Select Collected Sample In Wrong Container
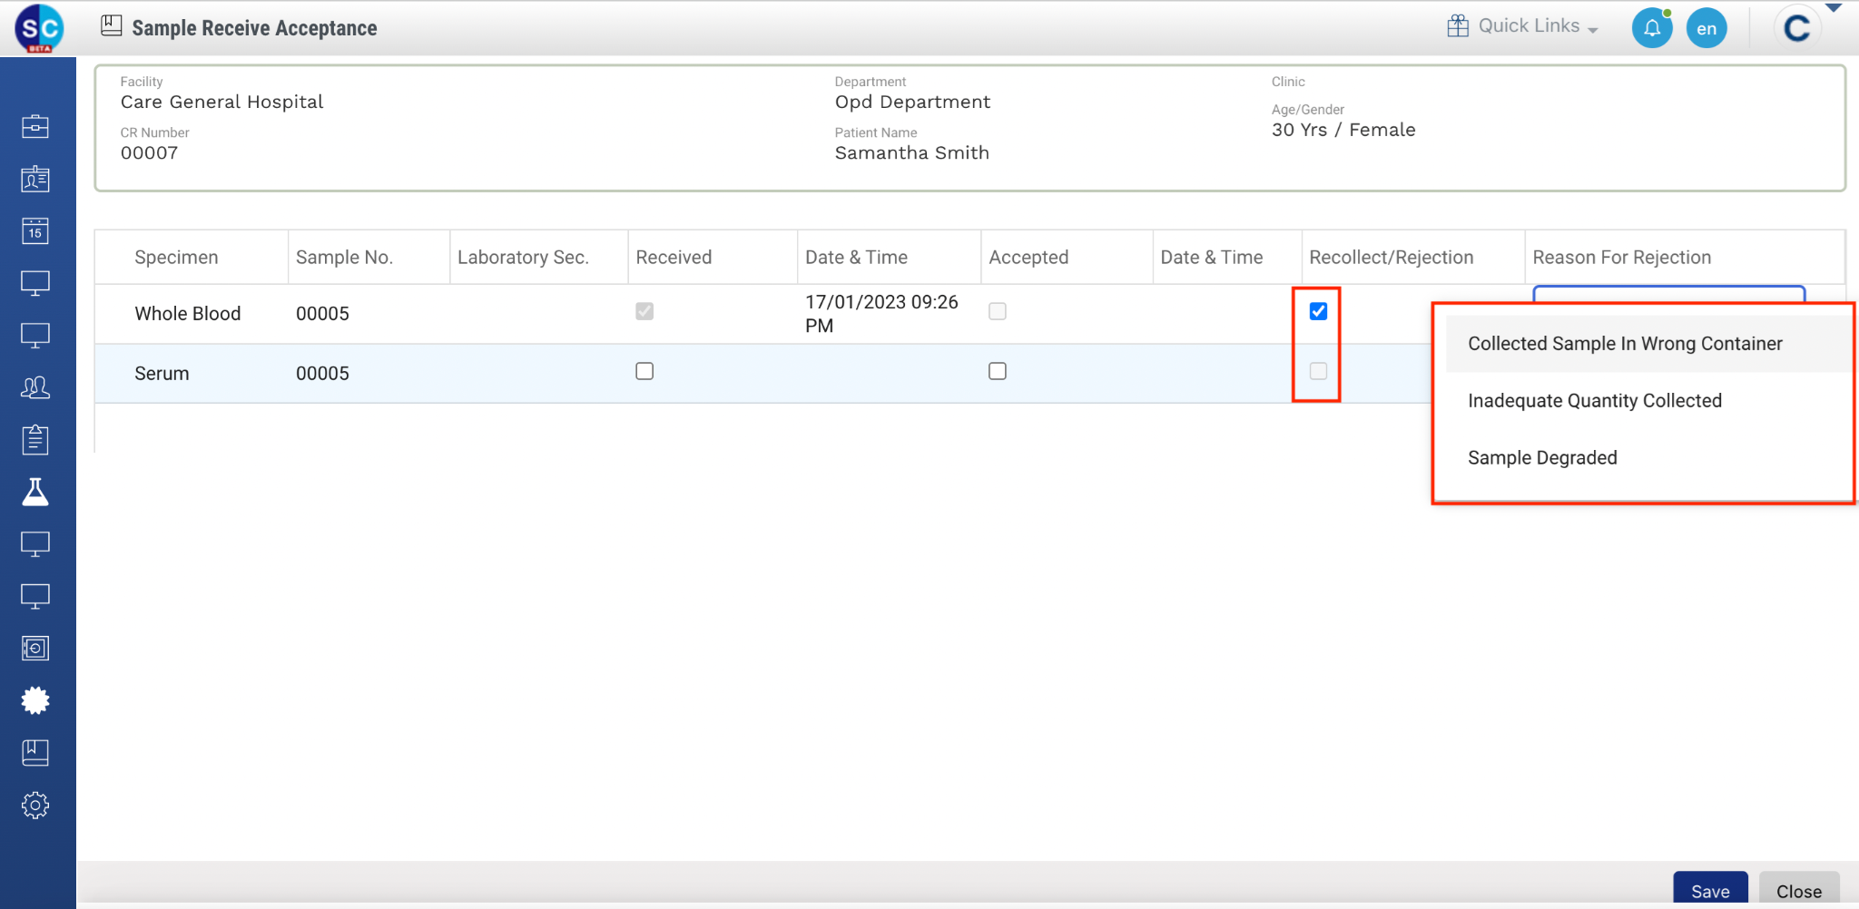The height and width of the screenshot is (909, 1859). 1625,344
